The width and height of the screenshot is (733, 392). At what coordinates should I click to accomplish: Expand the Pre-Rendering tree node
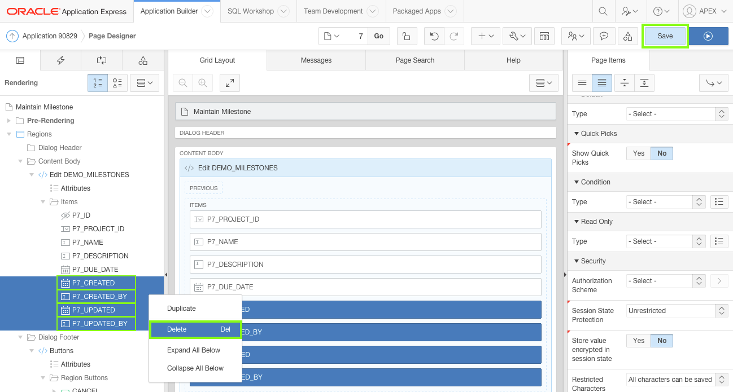click(8, 121)
